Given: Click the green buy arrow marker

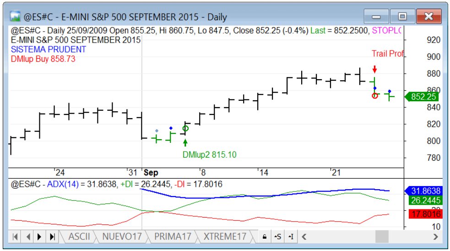Looking at the screenshot, I should point(185,142).
